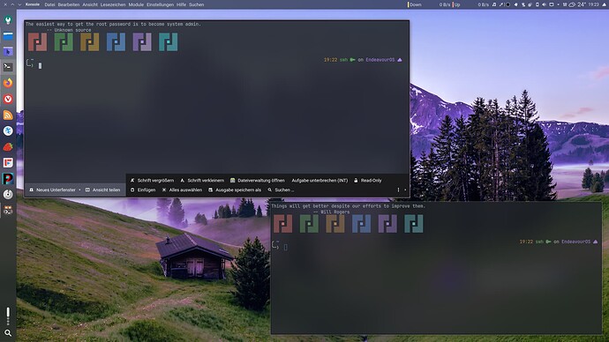This screenshot has width=609, height=342.
Task: Open the red F app icon in dock
Action: tap(8, 162)
